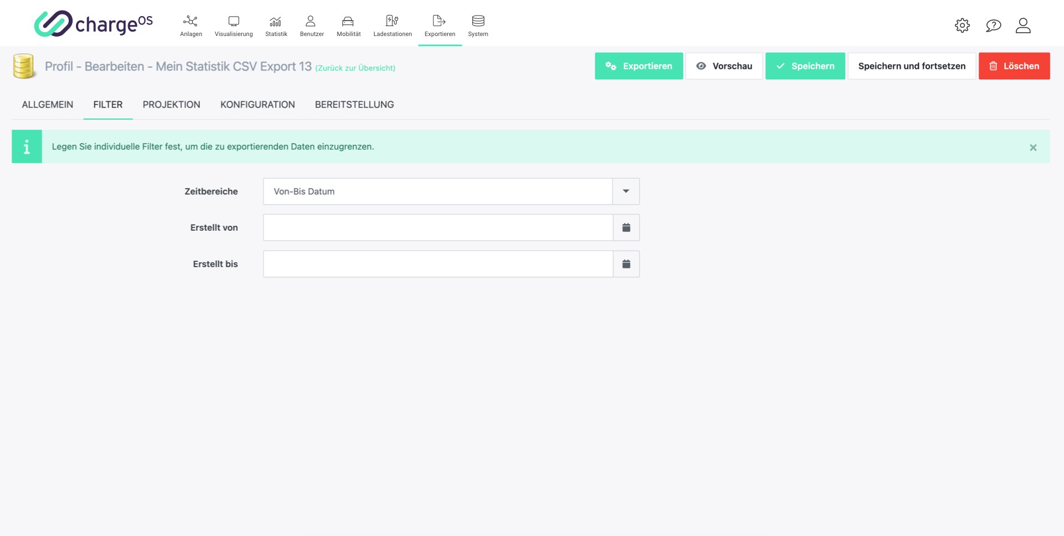
Task: Navigate to Ladestationen
Action: (x=392, y=25)
